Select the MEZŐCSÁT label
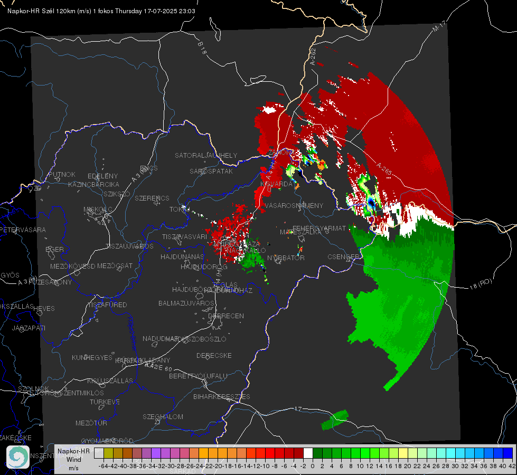 click(x=115, y=265)
